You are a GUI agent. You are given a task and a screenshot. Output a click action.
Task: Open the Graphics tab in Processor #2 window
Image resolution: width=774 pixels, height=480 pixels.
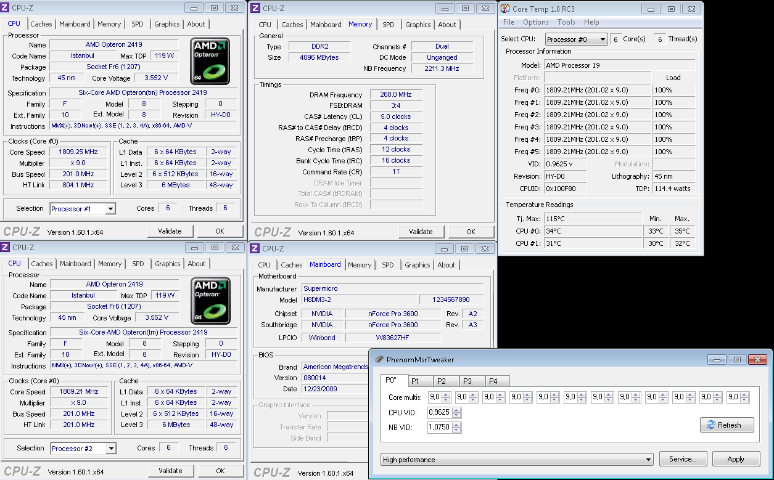168,264
